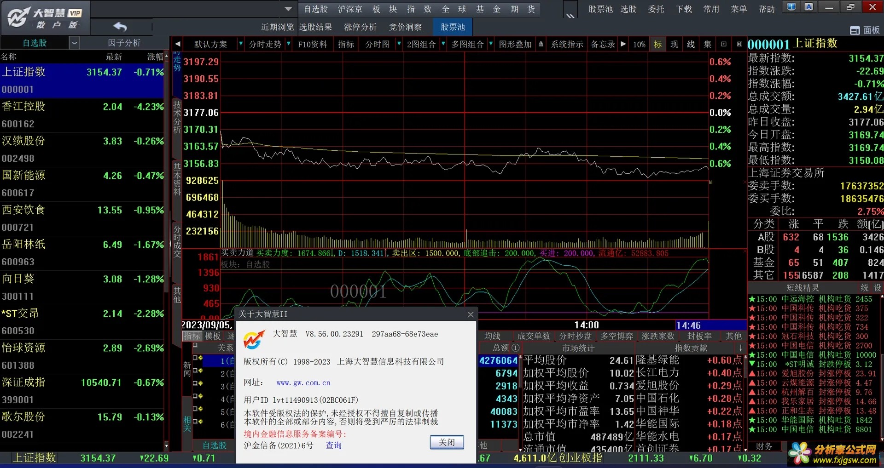Open the 沪深京 top menu
The image size is (884, 468).
(x=350, y=9)
